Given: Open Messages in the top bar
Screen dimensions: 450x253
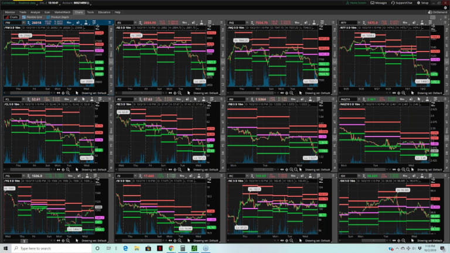Looking at the screenshot, I should (379, 3).
